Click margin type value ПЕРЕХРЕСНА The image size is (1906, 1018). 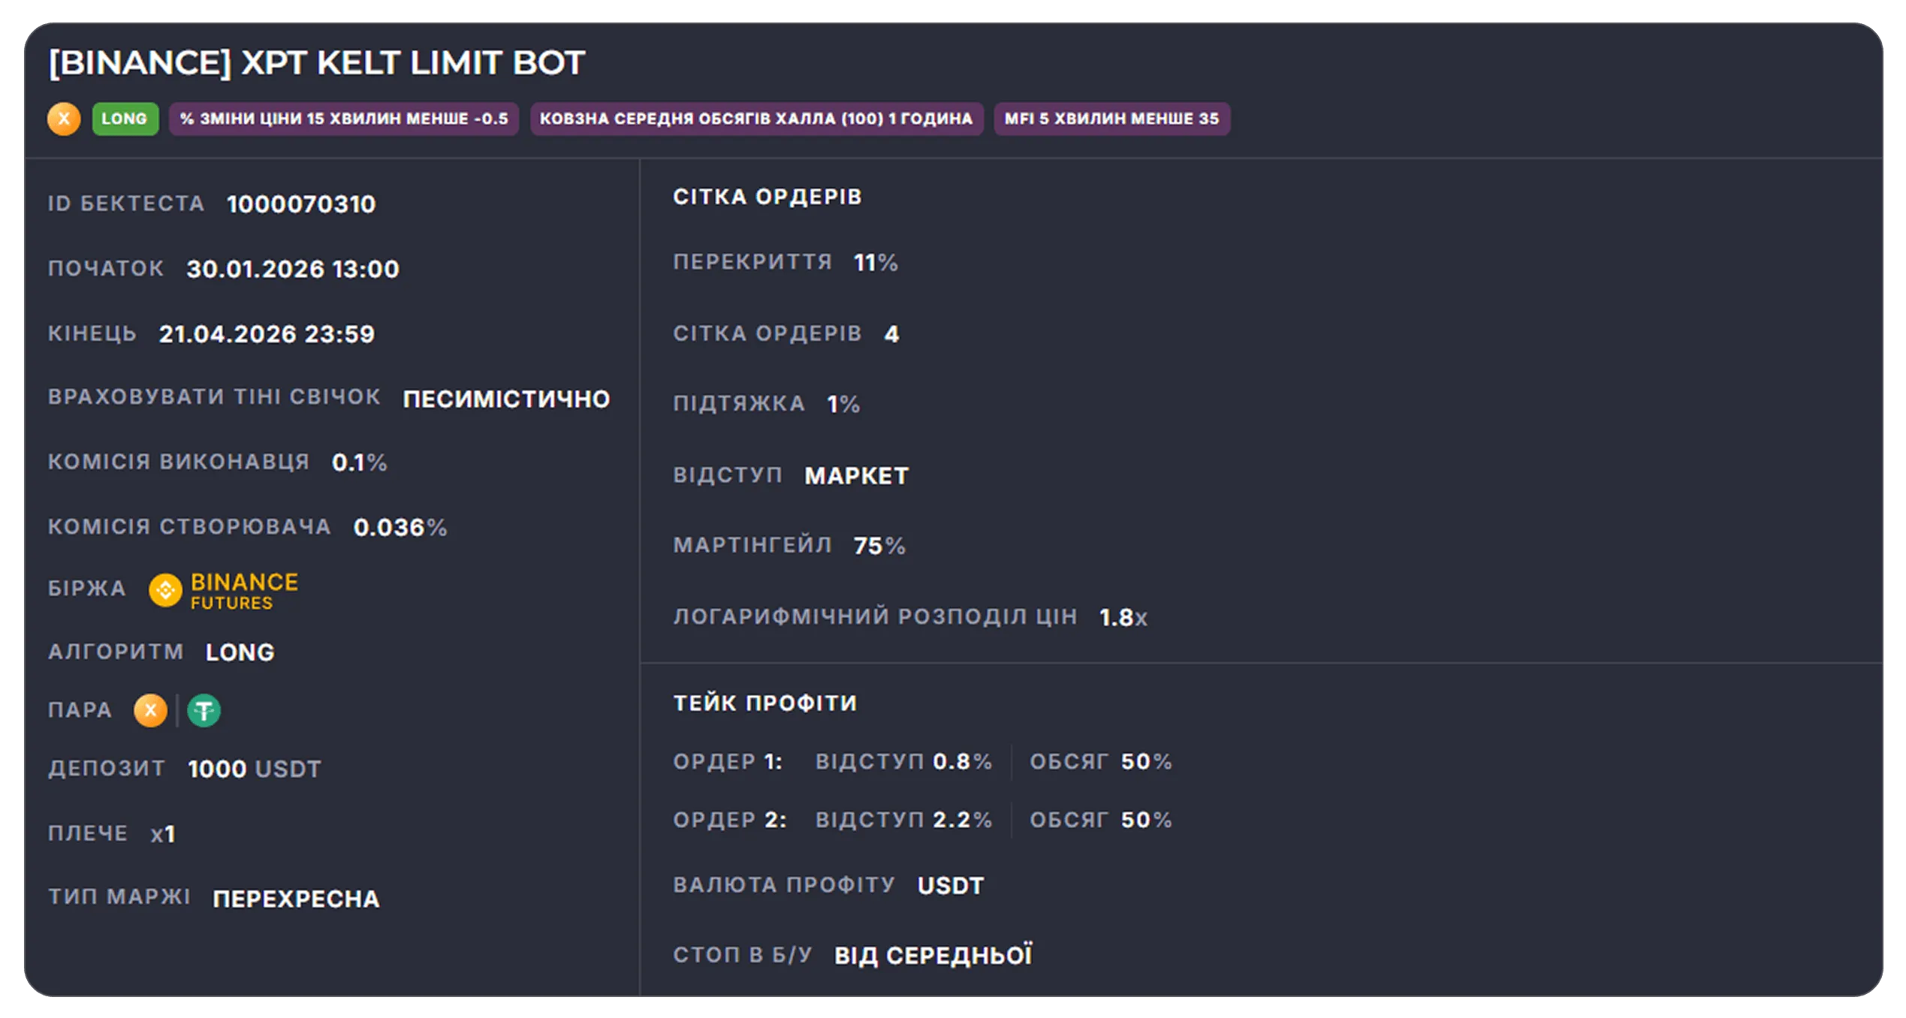tap(296, 899)
